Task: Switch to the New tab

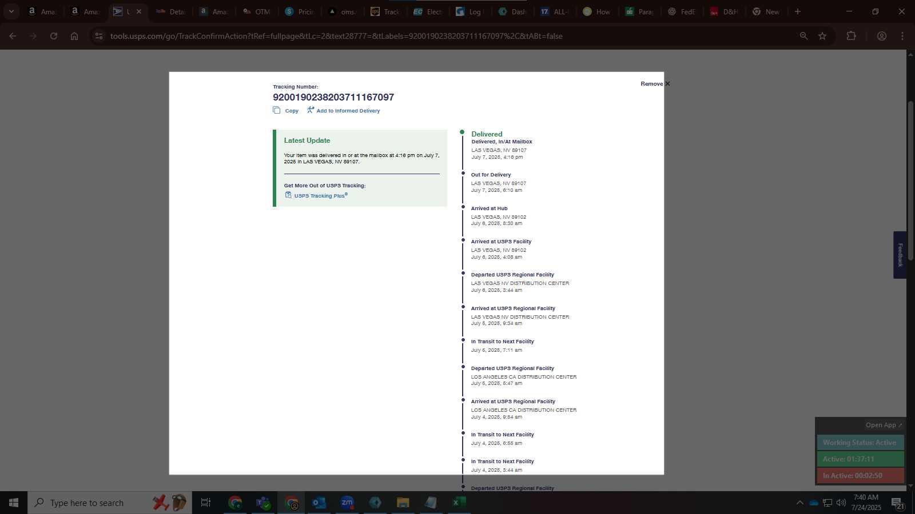Action: click(x=767, y=11)
